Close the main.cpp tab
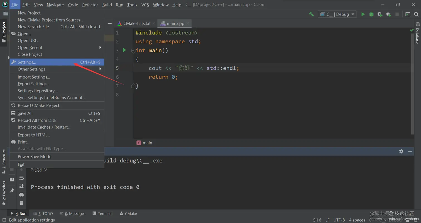The width and height of the screenshot is (421, 223). tap(188, 24)
